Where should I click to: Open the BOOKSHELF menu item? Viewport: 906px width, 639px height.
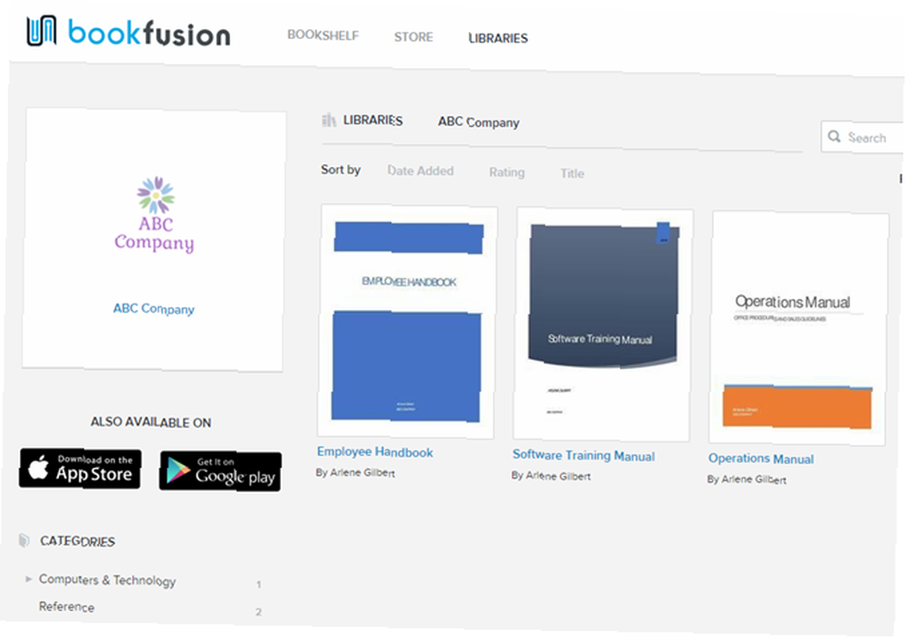tap(323, 35)
